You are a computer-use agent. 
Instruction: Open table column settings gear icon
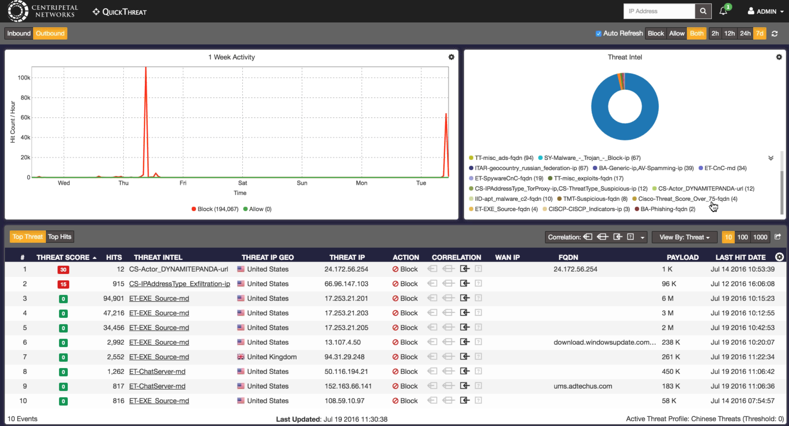pos(780,257)
